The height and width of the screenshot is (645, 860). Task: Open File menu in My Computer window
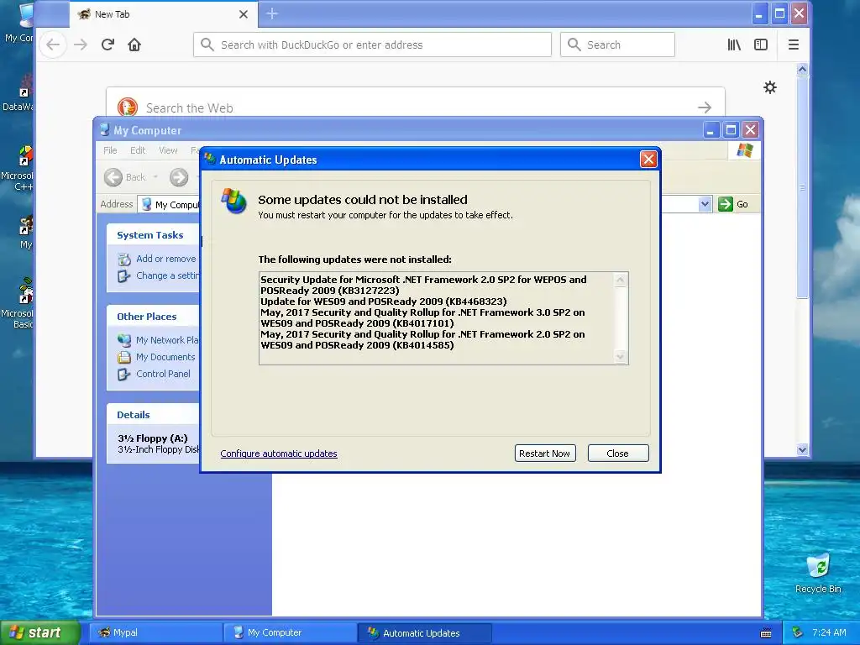[110, 150]
